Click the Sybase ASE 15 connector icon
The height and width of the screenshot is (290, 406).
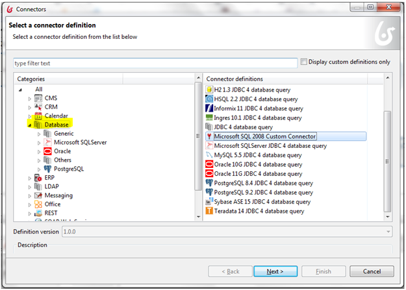coord(209,202)
